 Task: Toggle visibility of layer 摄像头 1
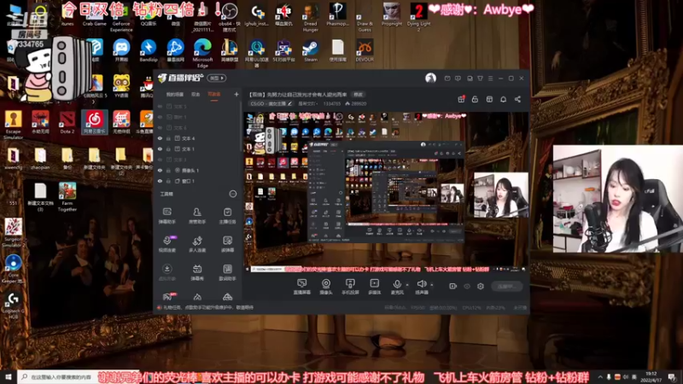pyautogui.click(x=160, y=170)
